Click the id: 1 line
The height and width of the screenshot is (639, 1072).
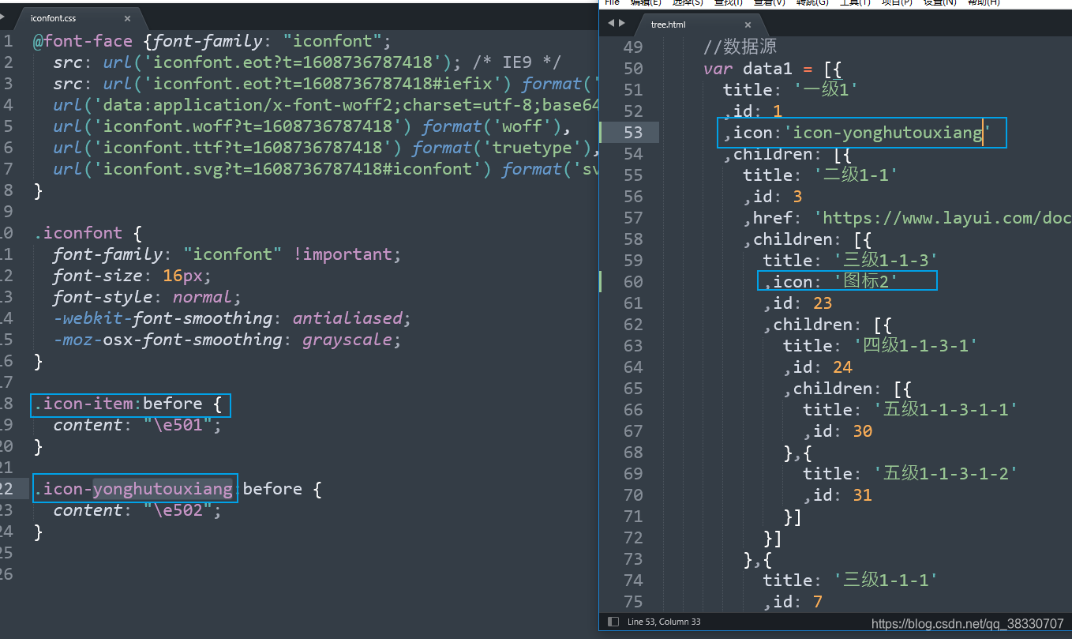click(x=753, y=111)
